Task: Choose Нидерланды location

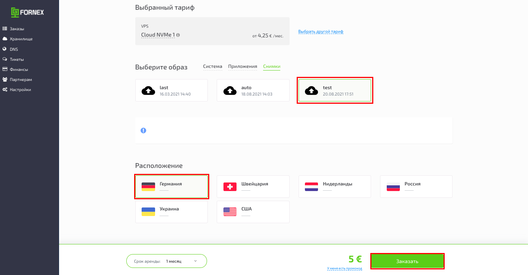Action: tap(335, 187)
